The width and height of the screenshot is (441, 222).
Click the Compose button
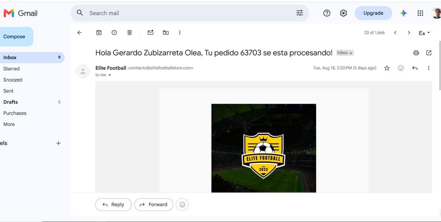(x=16, y=37)
